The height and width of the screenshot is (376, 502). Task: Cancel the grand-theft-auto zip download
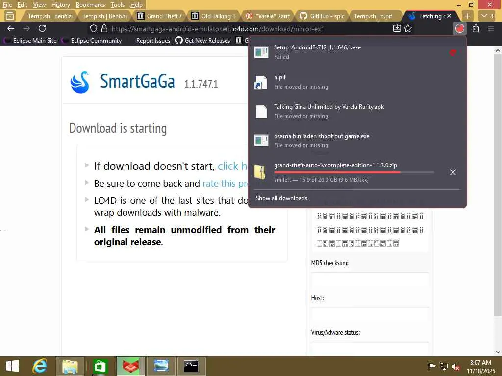click(452, 172)
